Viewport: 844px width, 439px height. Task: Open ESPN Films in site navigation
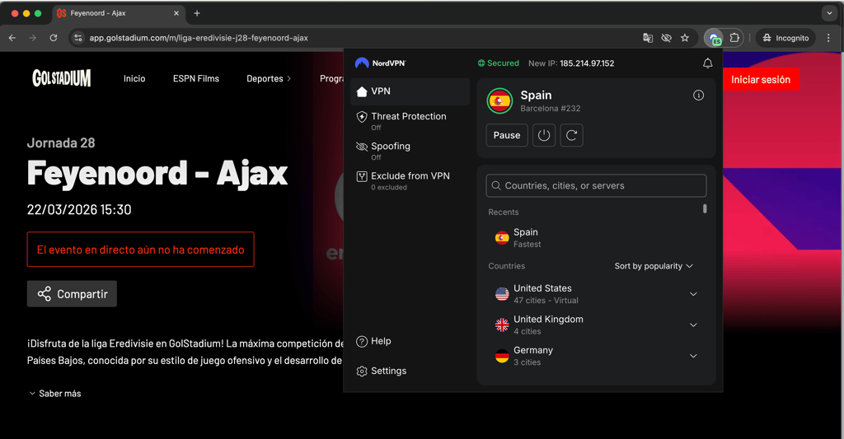point(196,78)
